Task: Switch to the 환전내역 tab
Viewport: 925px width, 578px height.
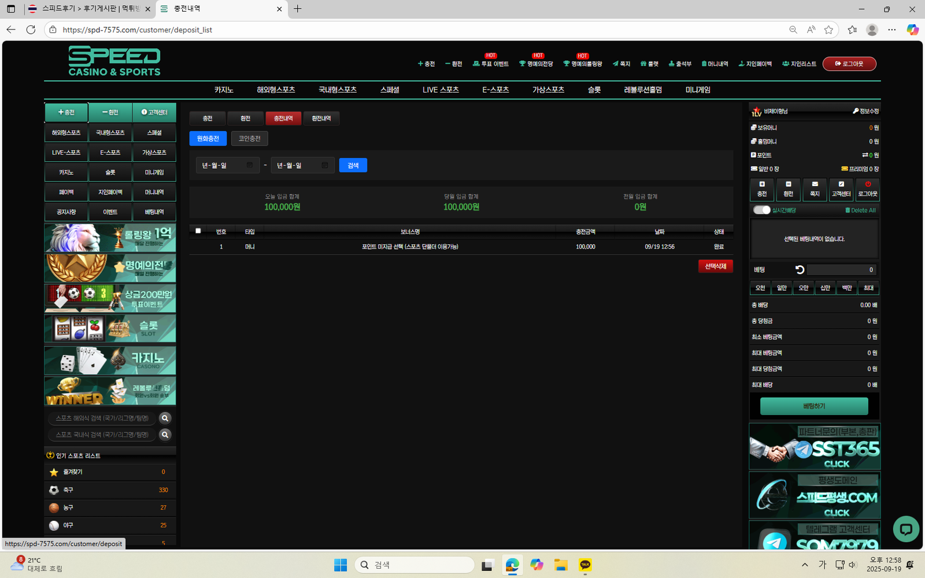Action: pos(321,118)
